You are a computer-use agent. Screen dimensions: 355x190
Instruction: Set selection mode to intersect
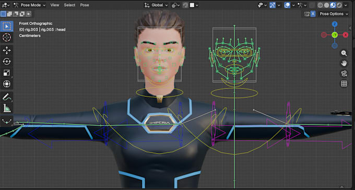click(29, 14)
